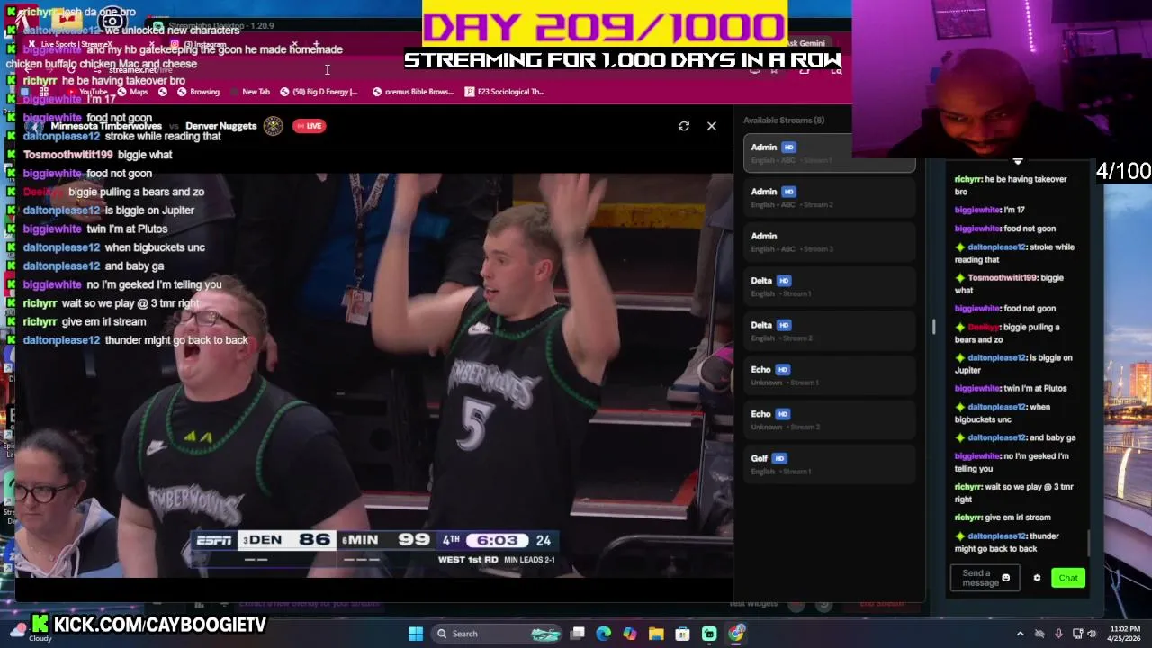This screenshot has height=648, width=1152.
Task: Click username richyrr in 'give em irl stream' message
Action: [x=967, y=517]
